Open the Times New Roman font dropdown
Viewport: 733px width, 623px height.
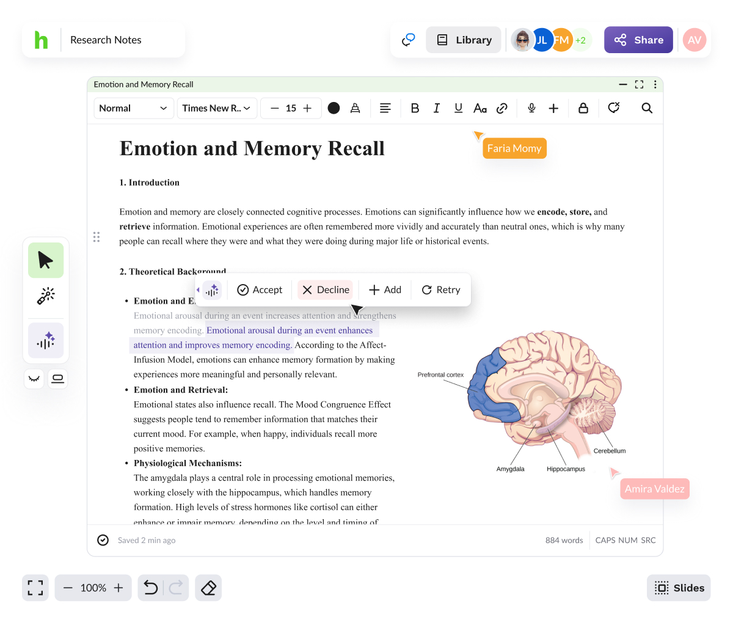[216, 108]
